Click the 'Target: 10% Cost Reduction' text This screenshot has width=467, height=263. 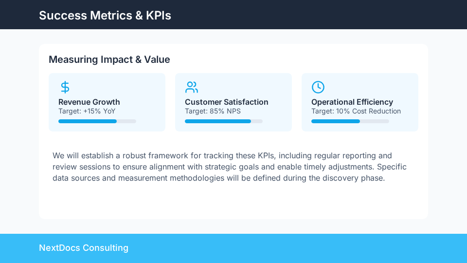(x=356, y=111)
